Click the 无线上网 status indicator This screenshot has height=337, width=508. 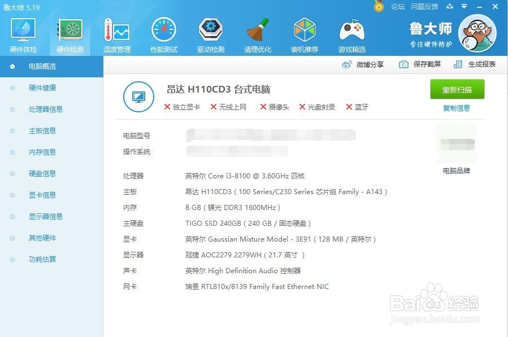228,107
